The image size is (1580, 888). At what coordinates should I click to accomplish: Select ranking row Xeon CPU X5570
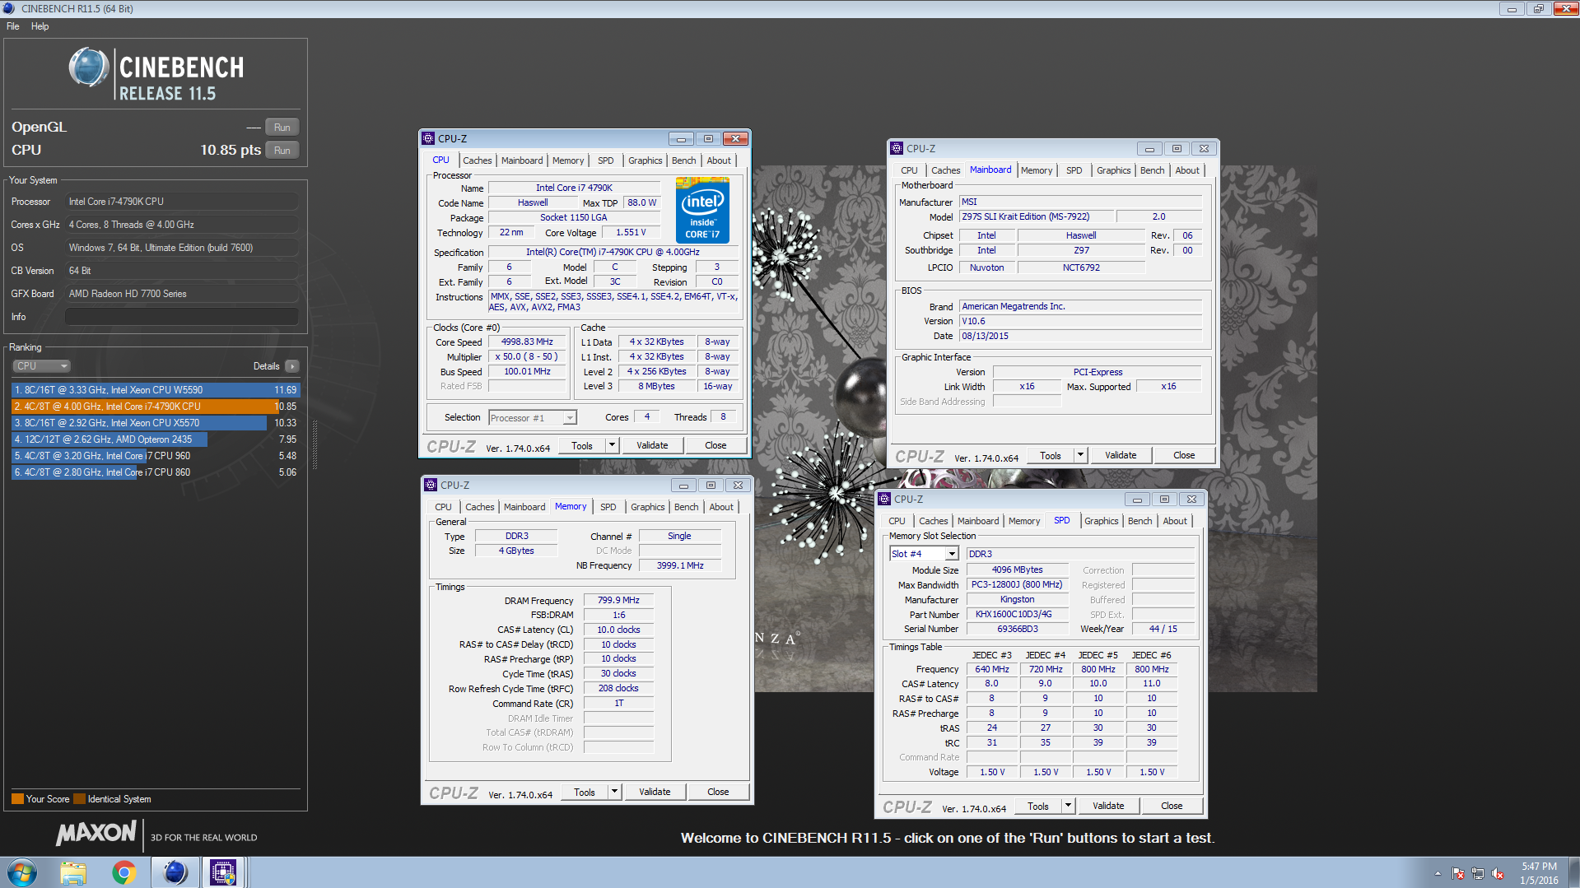[x=156, y=423]
